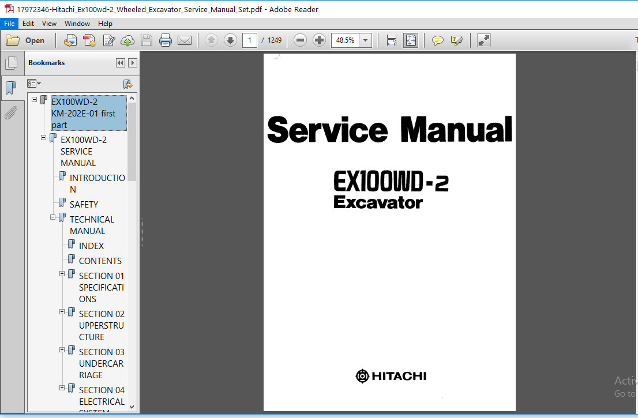Expand SECTION 01 SPECIFICATIONS bookmark
This screenshot has height=418, width=638.
(62, 274)
